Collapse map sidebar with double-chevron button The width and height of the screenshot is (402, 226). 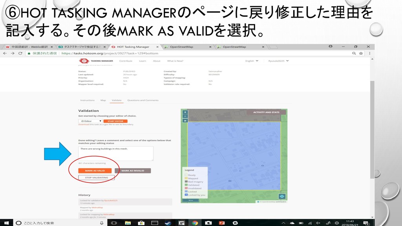click(x=185, y=121)
